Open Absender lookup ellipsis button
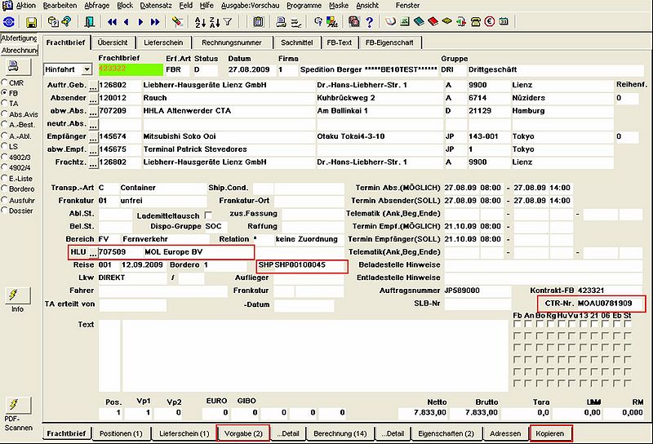 click(x=93, y=99)
